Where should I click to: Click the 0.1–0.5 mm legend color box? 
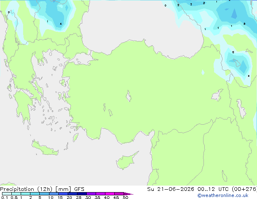7,194
